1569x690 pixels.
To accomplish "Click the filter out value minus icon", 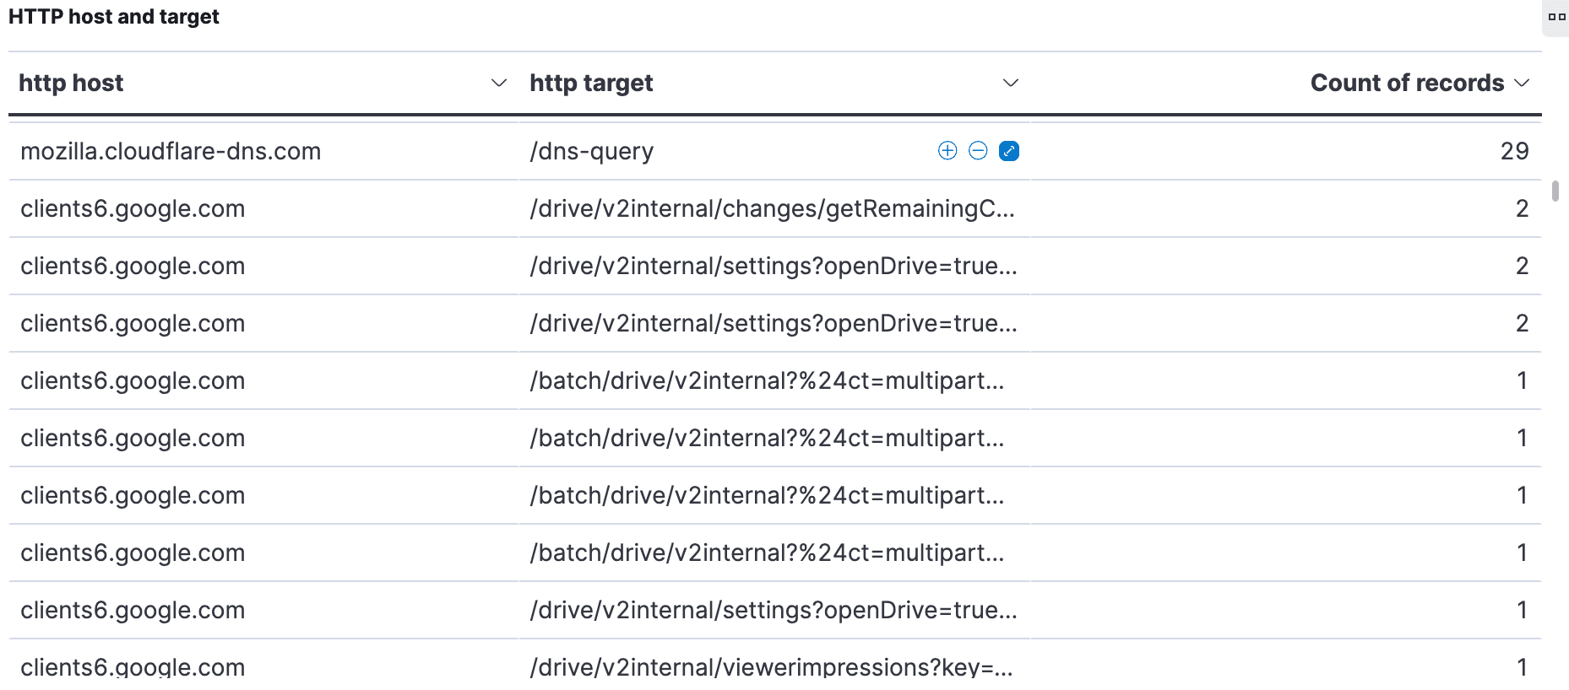I will (x=978, y=151).
